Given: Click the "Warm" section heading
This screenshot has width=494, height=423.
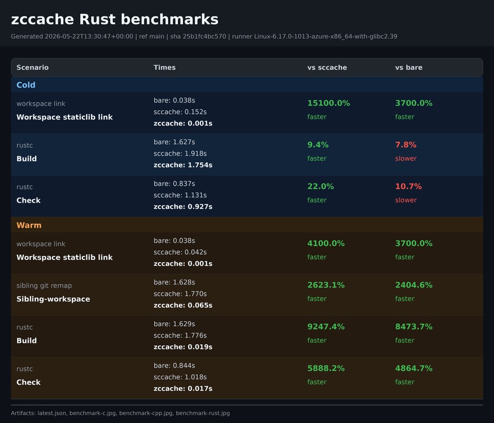Looking at the screenshot, I should (29, 225).
